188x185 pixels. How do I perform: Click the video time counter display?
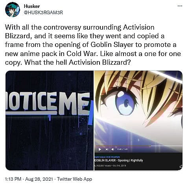(x=122, y=149)
